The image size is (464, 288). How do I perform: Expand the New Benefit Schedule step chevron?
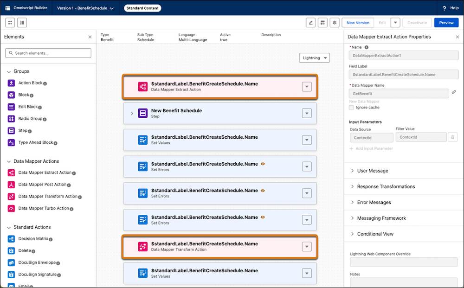pyautogui.click(x=132, y=113)
